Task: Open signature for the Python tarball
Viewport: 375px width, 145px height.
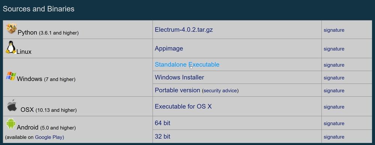Action: 334,30
